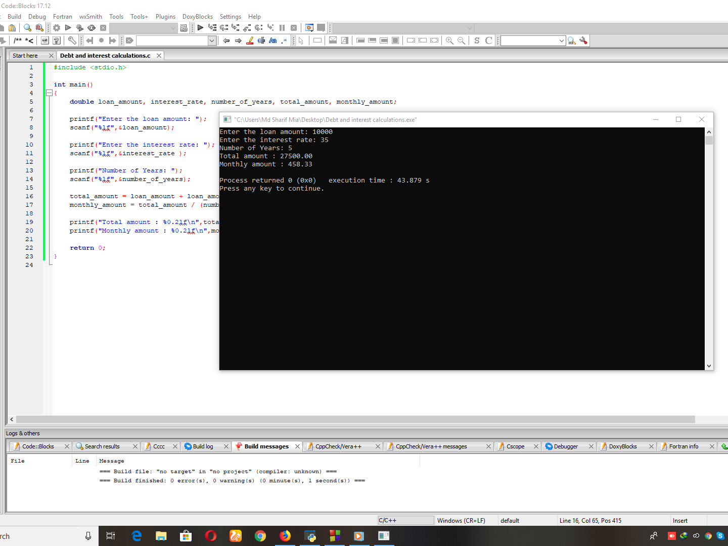Open DoxyBlocks preferences wrench icon
728x546 pixels.
pyautogui.click(x=72, y=40)
